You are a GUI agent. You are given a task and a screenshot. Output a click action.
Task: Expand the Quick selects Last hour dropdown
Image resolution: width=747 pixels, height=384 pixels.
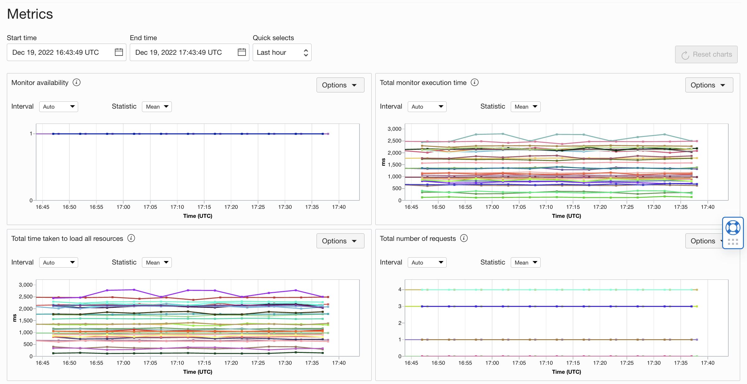pos(282,52)
